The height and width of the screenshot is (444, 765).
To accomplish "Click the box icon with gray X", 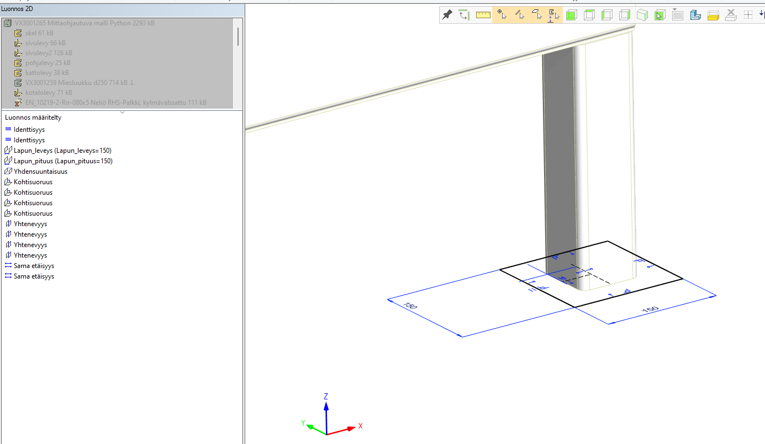I will [730, 15].
